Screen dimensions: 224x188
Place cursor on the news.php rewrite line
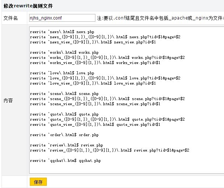click(x=62, y=32)
